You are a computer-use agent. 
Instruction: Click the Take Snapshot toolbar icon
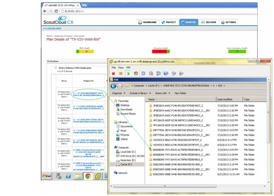click(143, 73)
